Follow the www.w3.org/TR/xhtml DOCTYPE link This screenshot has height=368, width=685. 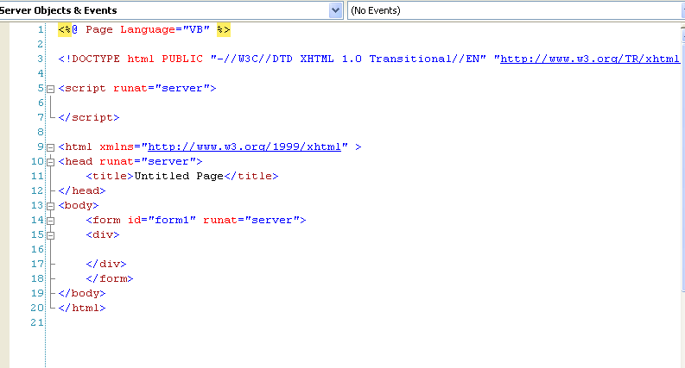pos(590,59)
